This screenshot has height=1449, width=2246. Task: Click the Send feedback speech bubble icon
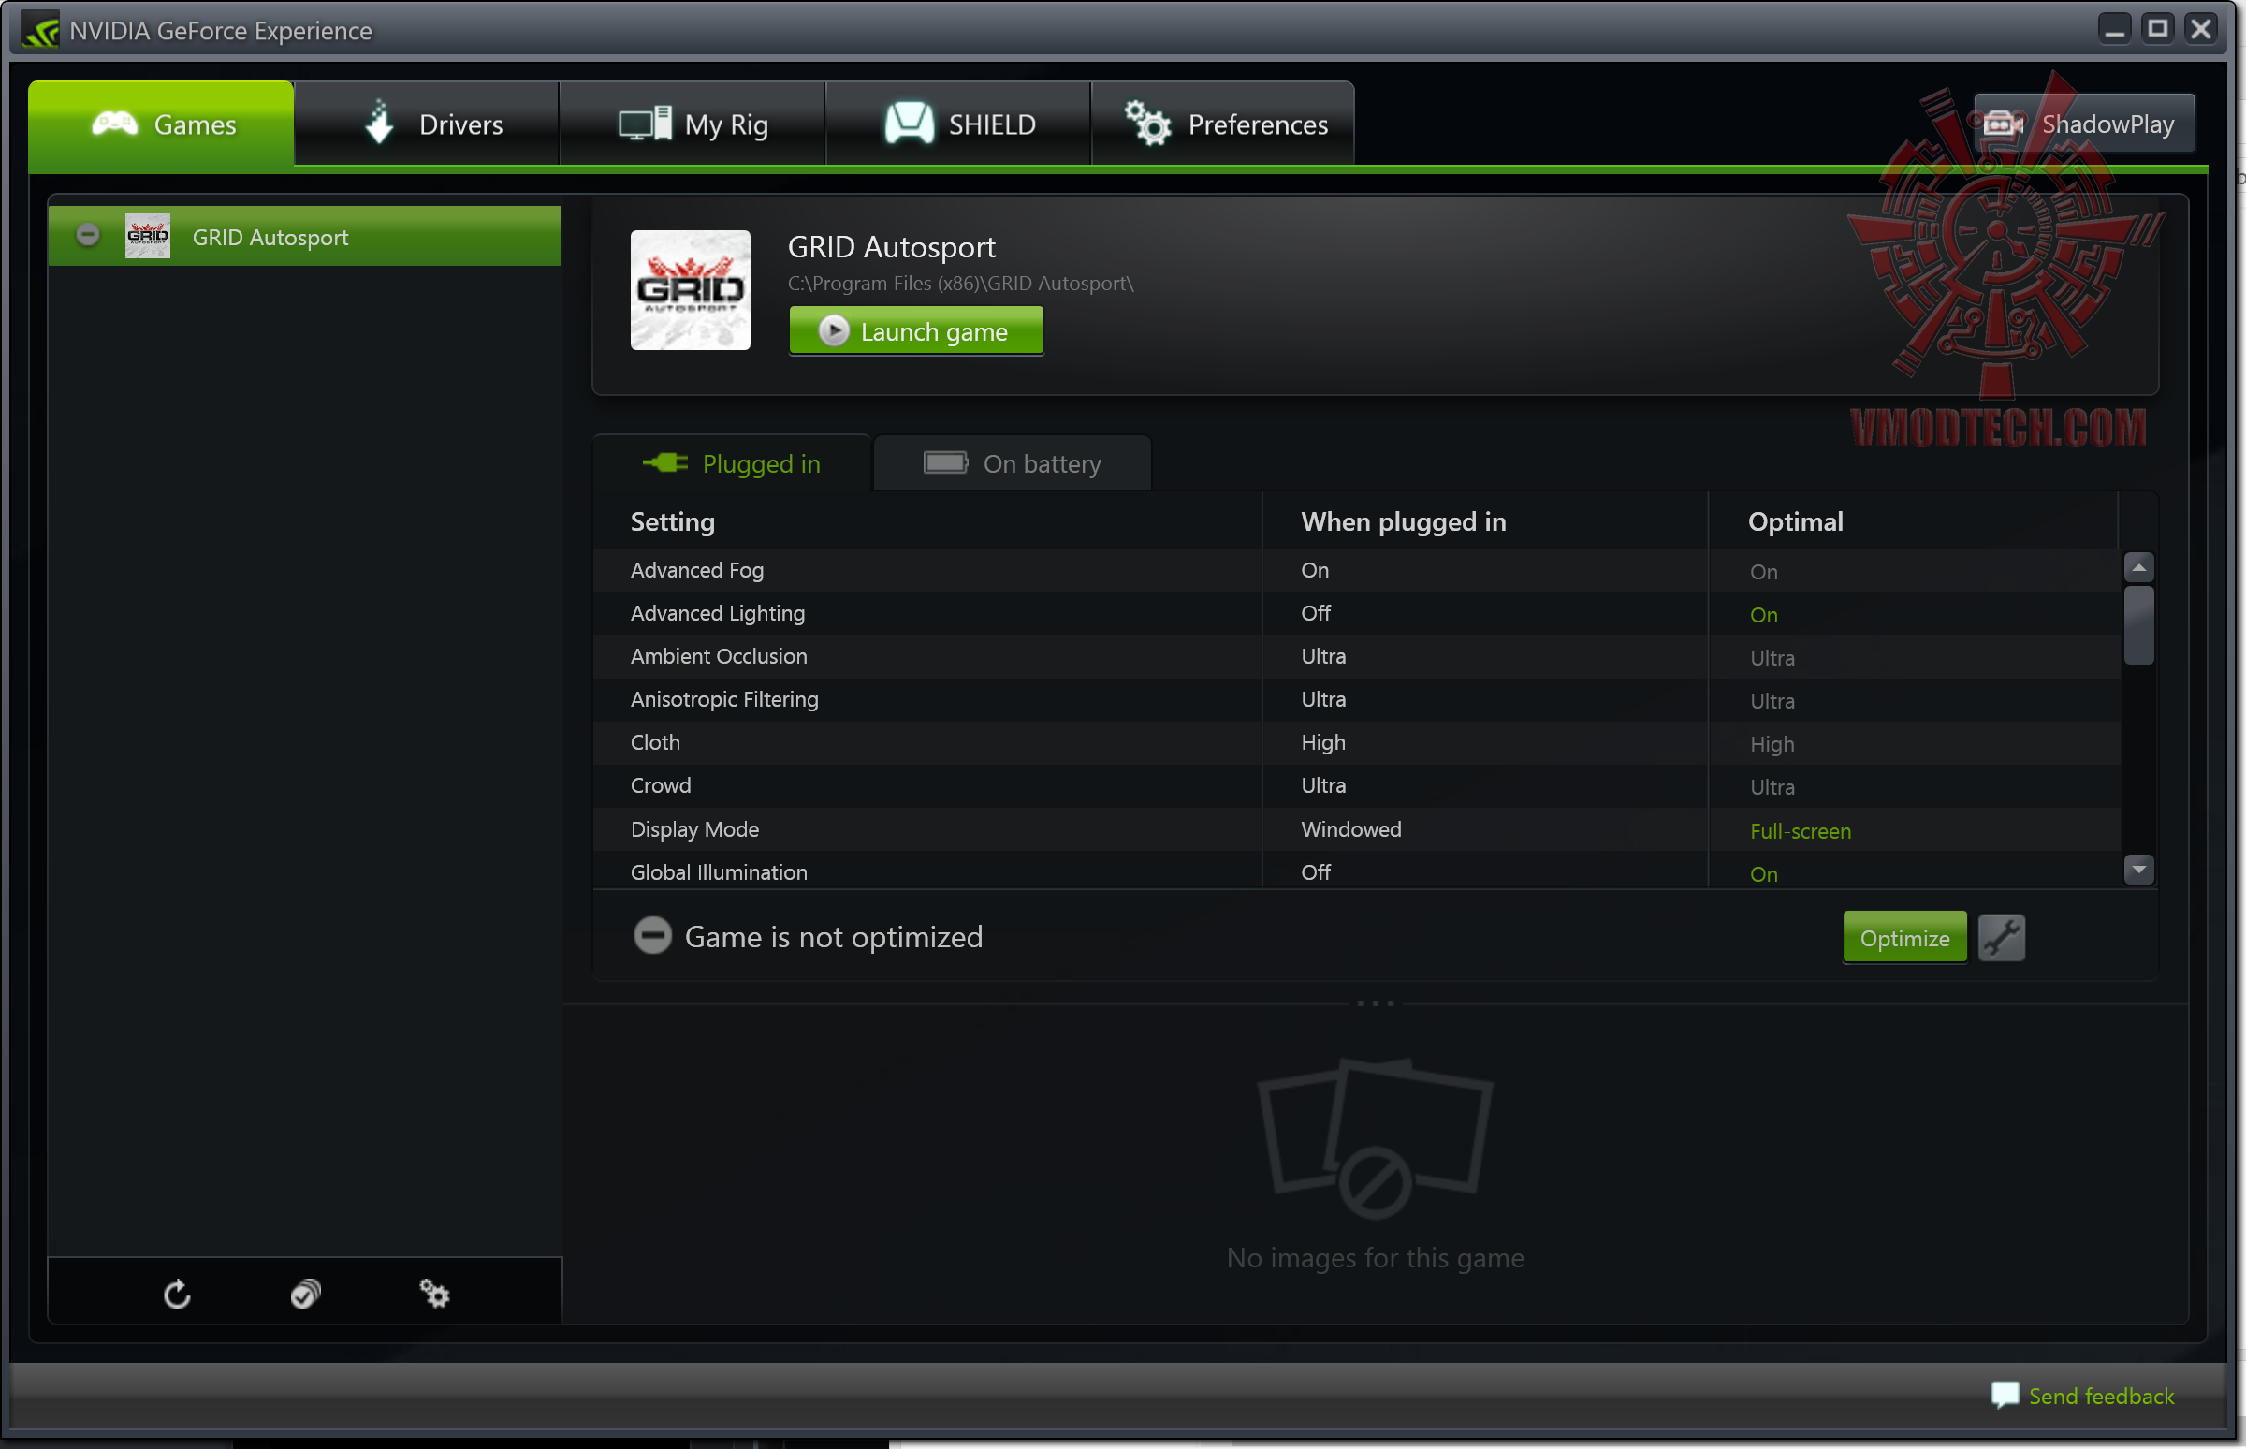(x=2005, y=1395)
